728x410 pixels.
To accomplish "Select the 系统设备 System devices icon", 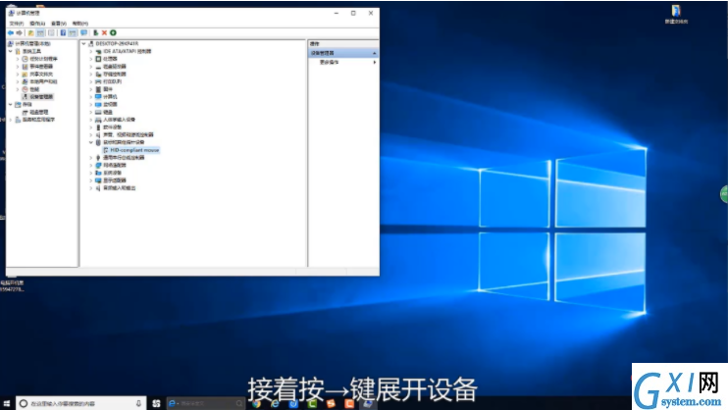I will [98, 173].
